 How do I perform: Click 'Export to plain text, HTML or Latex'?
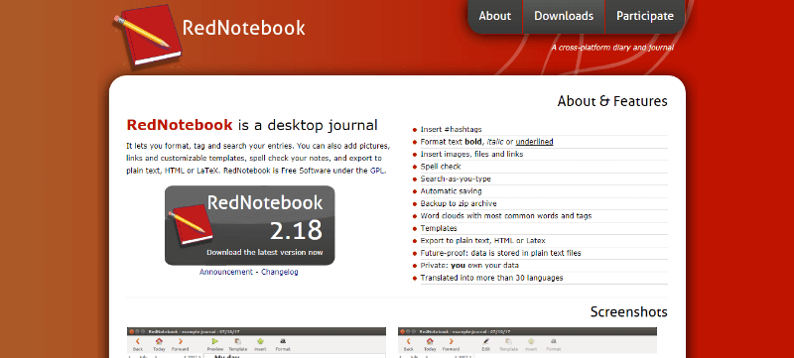click(483, 241)
